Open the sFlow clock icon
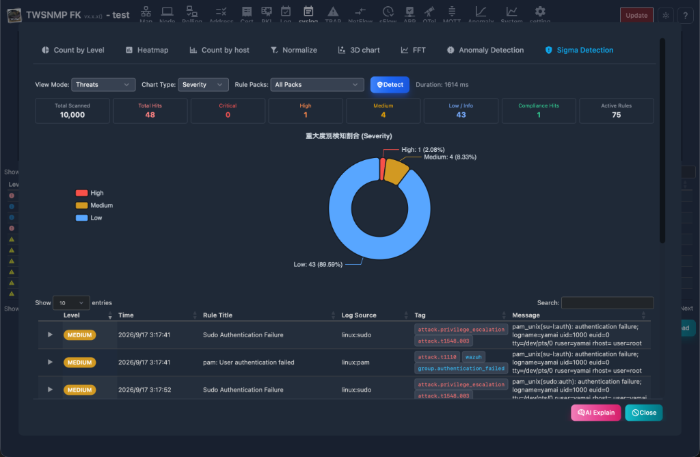The width and height of the screenshot is (700, 457). [388, 14]
